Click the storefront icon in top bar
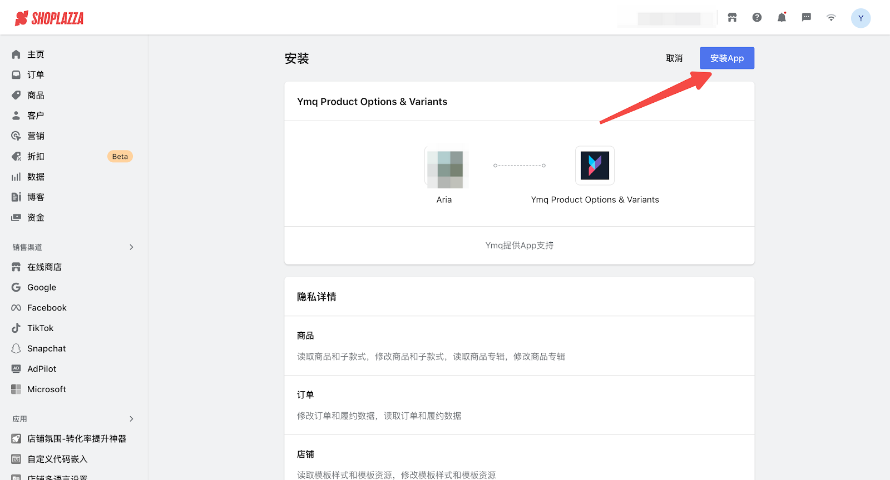 pos(732,18)
